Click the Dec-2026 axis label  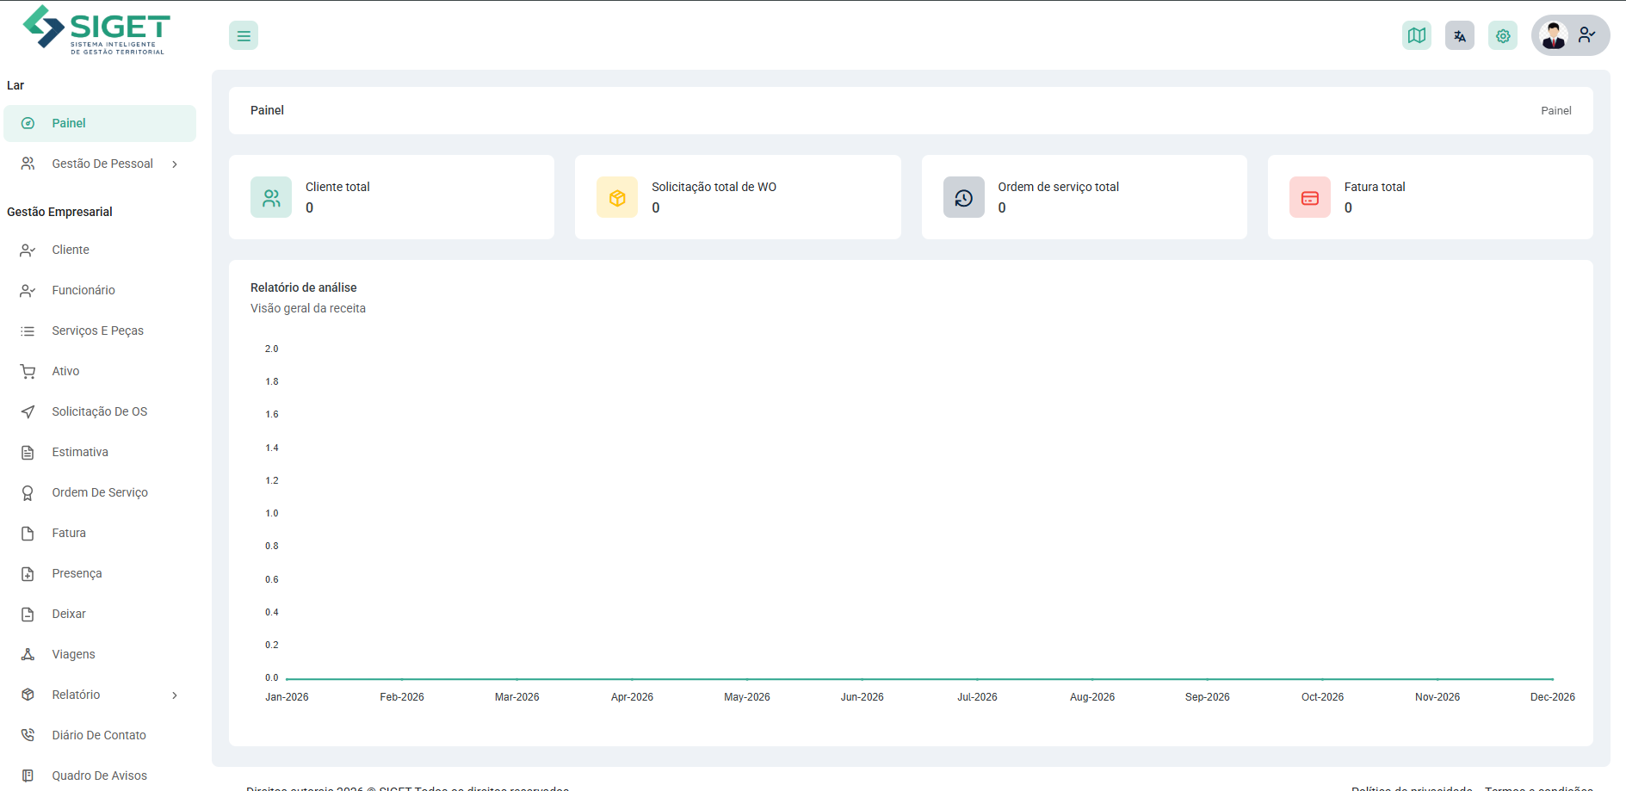point(1552,697)
